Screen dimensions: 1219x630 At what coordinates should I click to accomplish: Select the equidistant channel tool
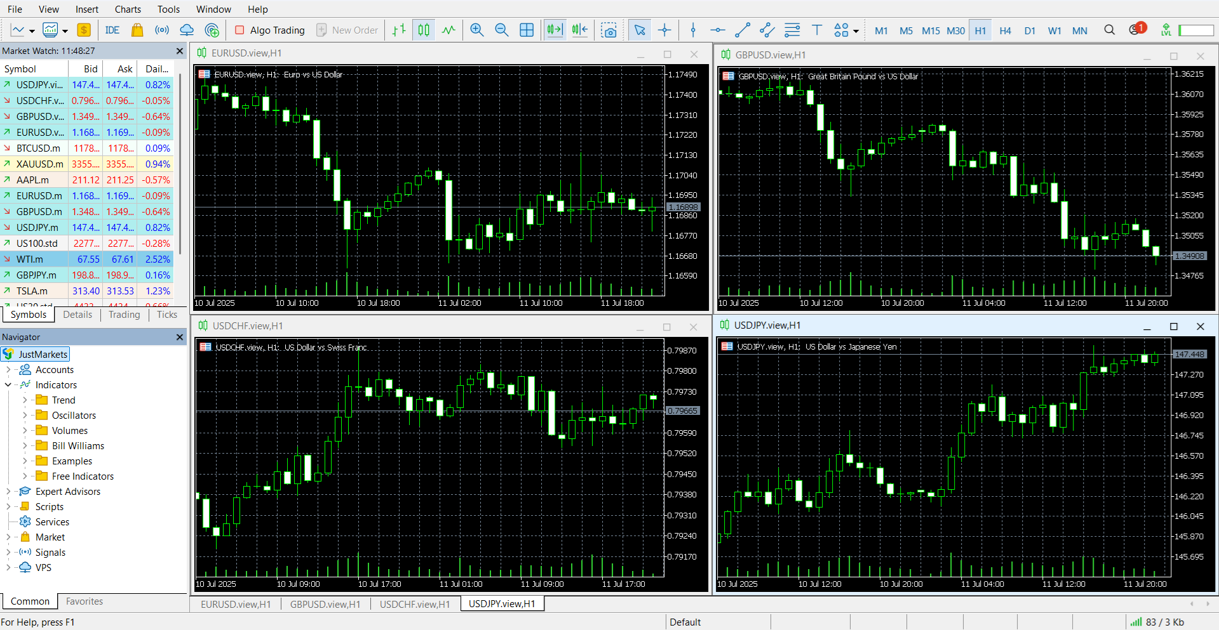pos(767,30)
